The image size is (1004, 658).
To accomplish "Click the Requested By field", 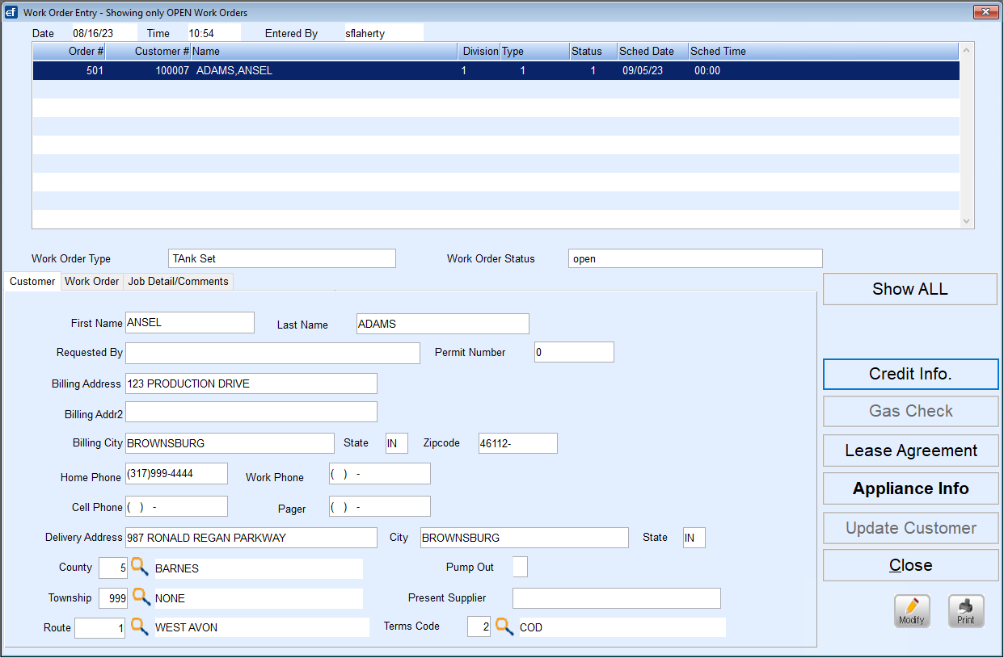I will 272,353.
